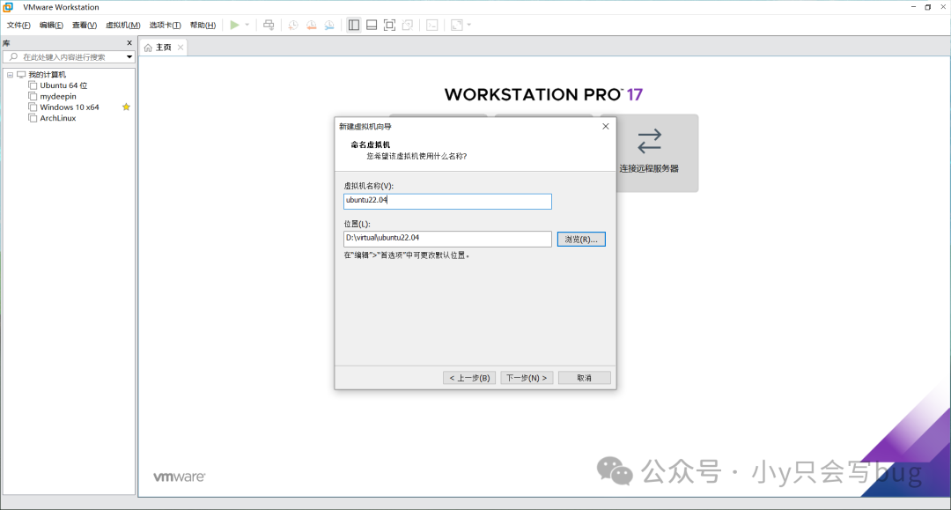
Task: Start the virtual machine with the green power button
Action: coord(233,25)
